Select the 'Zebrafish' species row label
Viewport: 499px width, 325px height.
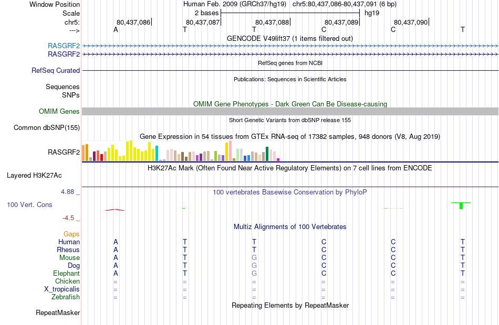click(66, 297)
